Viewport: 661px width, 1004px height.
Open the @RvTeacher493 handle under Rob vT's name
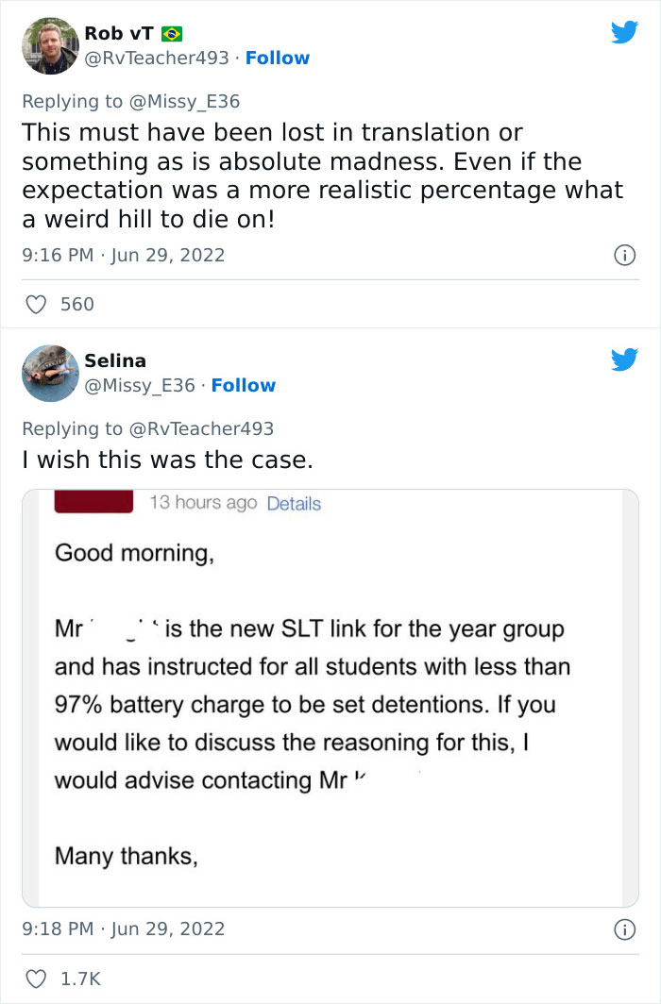pyautogui.click(x=157, y=58)
